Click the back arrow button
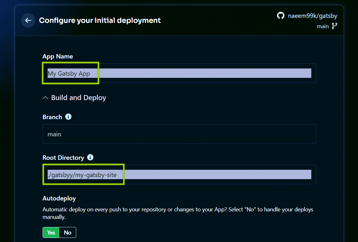Screen dimensions: 358x242 28,20
